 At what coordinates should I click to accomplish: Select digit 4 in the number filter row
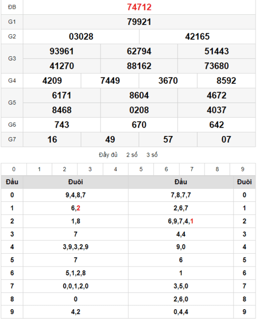coord(115,169)
